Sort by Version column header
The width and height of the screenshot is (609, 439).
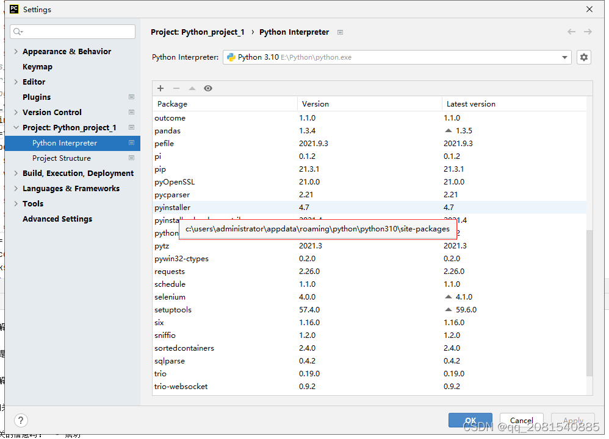pyautogui.click(x=370, y=104)
